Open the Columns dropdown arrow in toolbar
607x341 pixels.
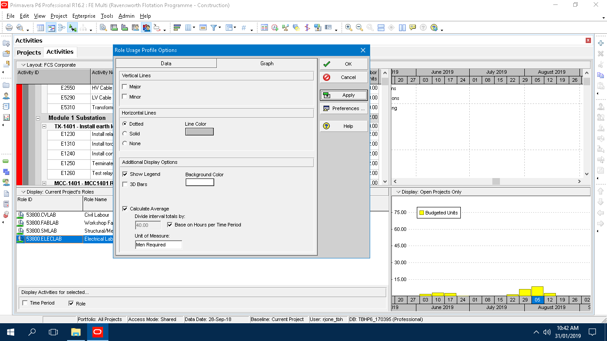(x=194, y=28)
